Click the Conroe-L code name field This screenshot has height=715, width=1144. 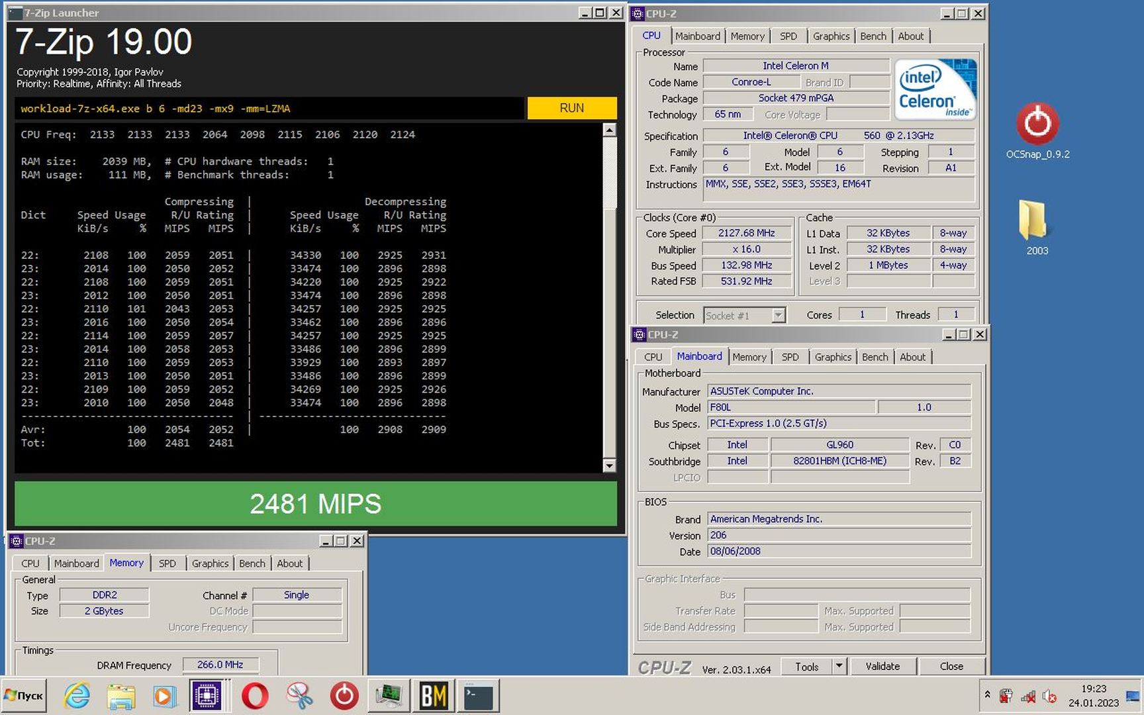pos(751,82)
